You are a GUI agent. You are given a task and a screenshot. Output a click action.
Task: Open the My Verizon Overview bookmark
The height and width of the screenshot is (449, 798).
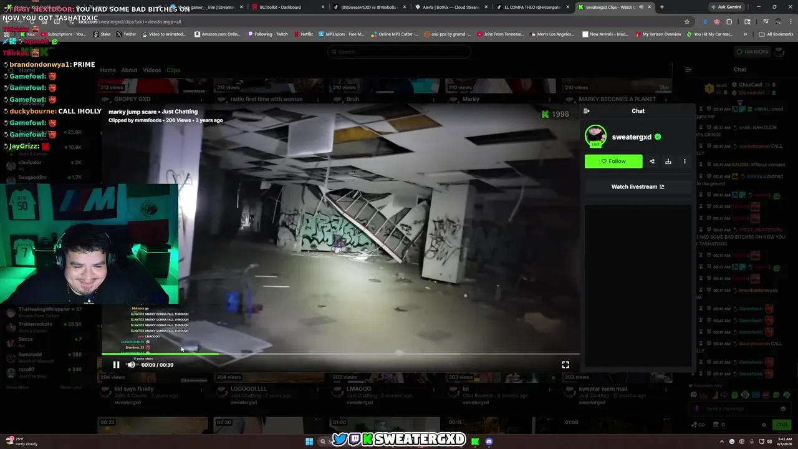(658, 34)
